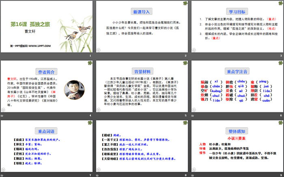Viewport: 284px width, 177px height.
Task: Click the animation star icon under slide 6
Action: pyautogui.click(x=193, y=116)
